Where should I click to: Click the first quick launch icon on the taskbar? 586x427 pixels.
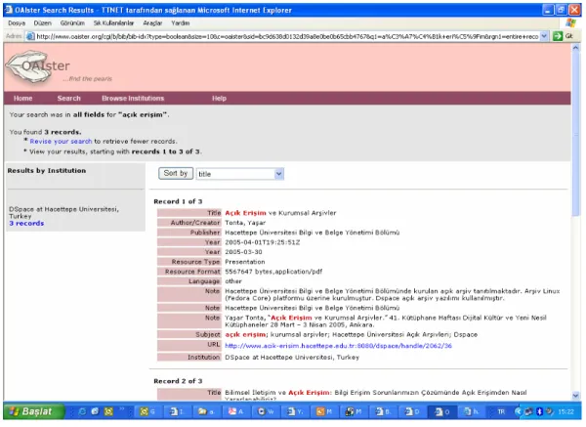[x=82, y=411]
